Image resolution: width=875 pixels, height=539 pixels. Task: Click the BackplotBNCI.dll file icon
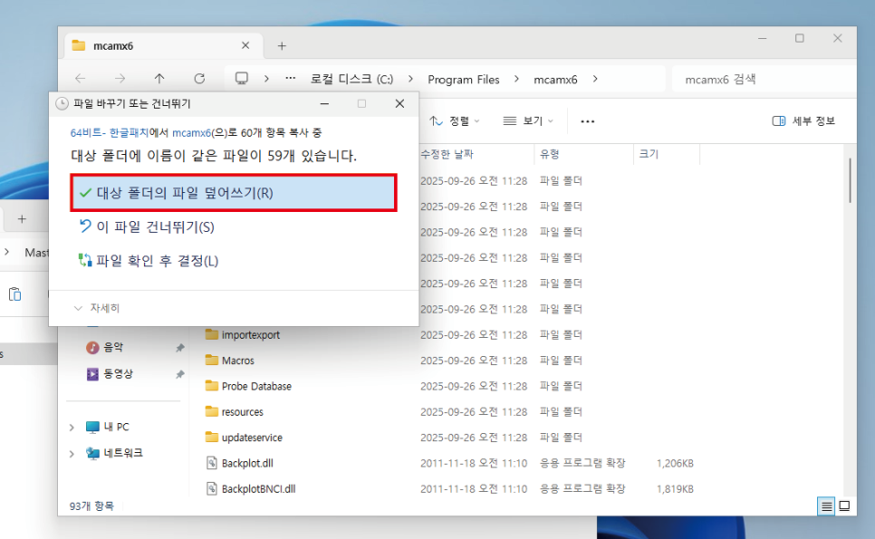211,489
